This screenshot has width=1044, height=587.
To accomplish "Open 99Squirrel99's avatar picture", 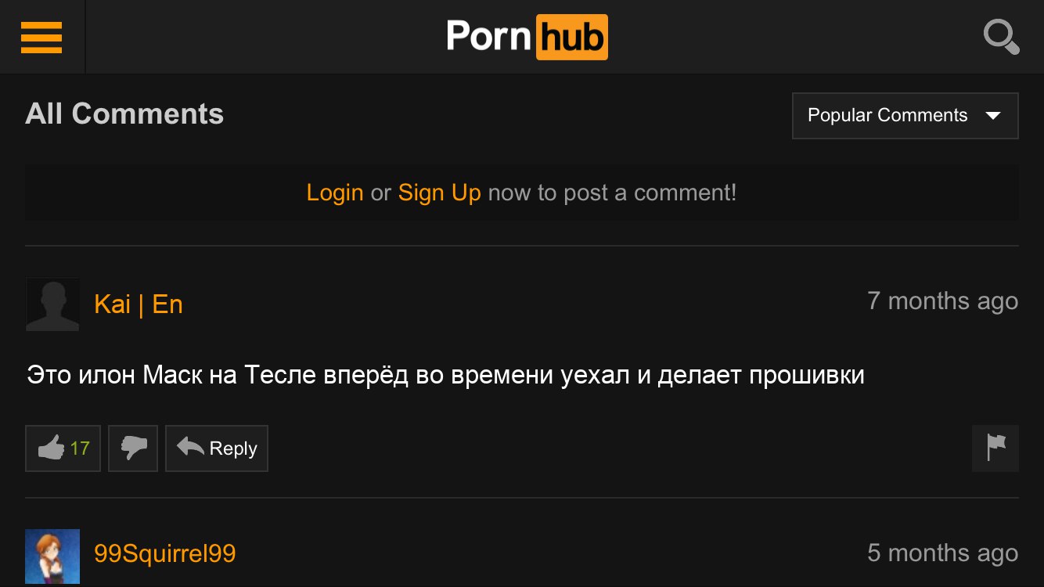I will (x=52, y=556).
